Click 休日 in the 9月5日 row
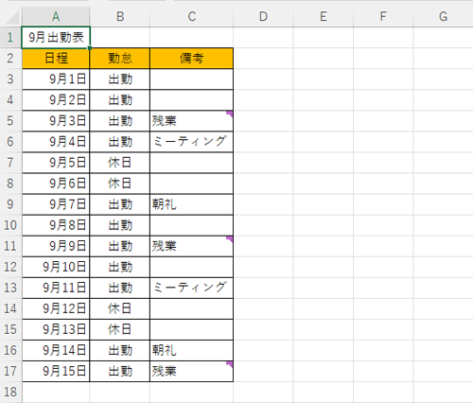Image resolution: width=473 pixels, height=403 pixels. (x=120, y=163)
